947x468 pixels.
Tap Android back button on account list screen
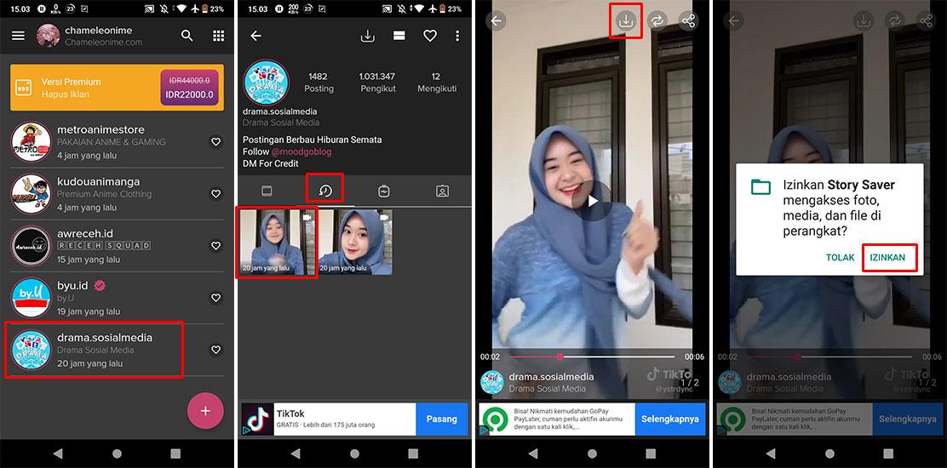tap(58, 454)
